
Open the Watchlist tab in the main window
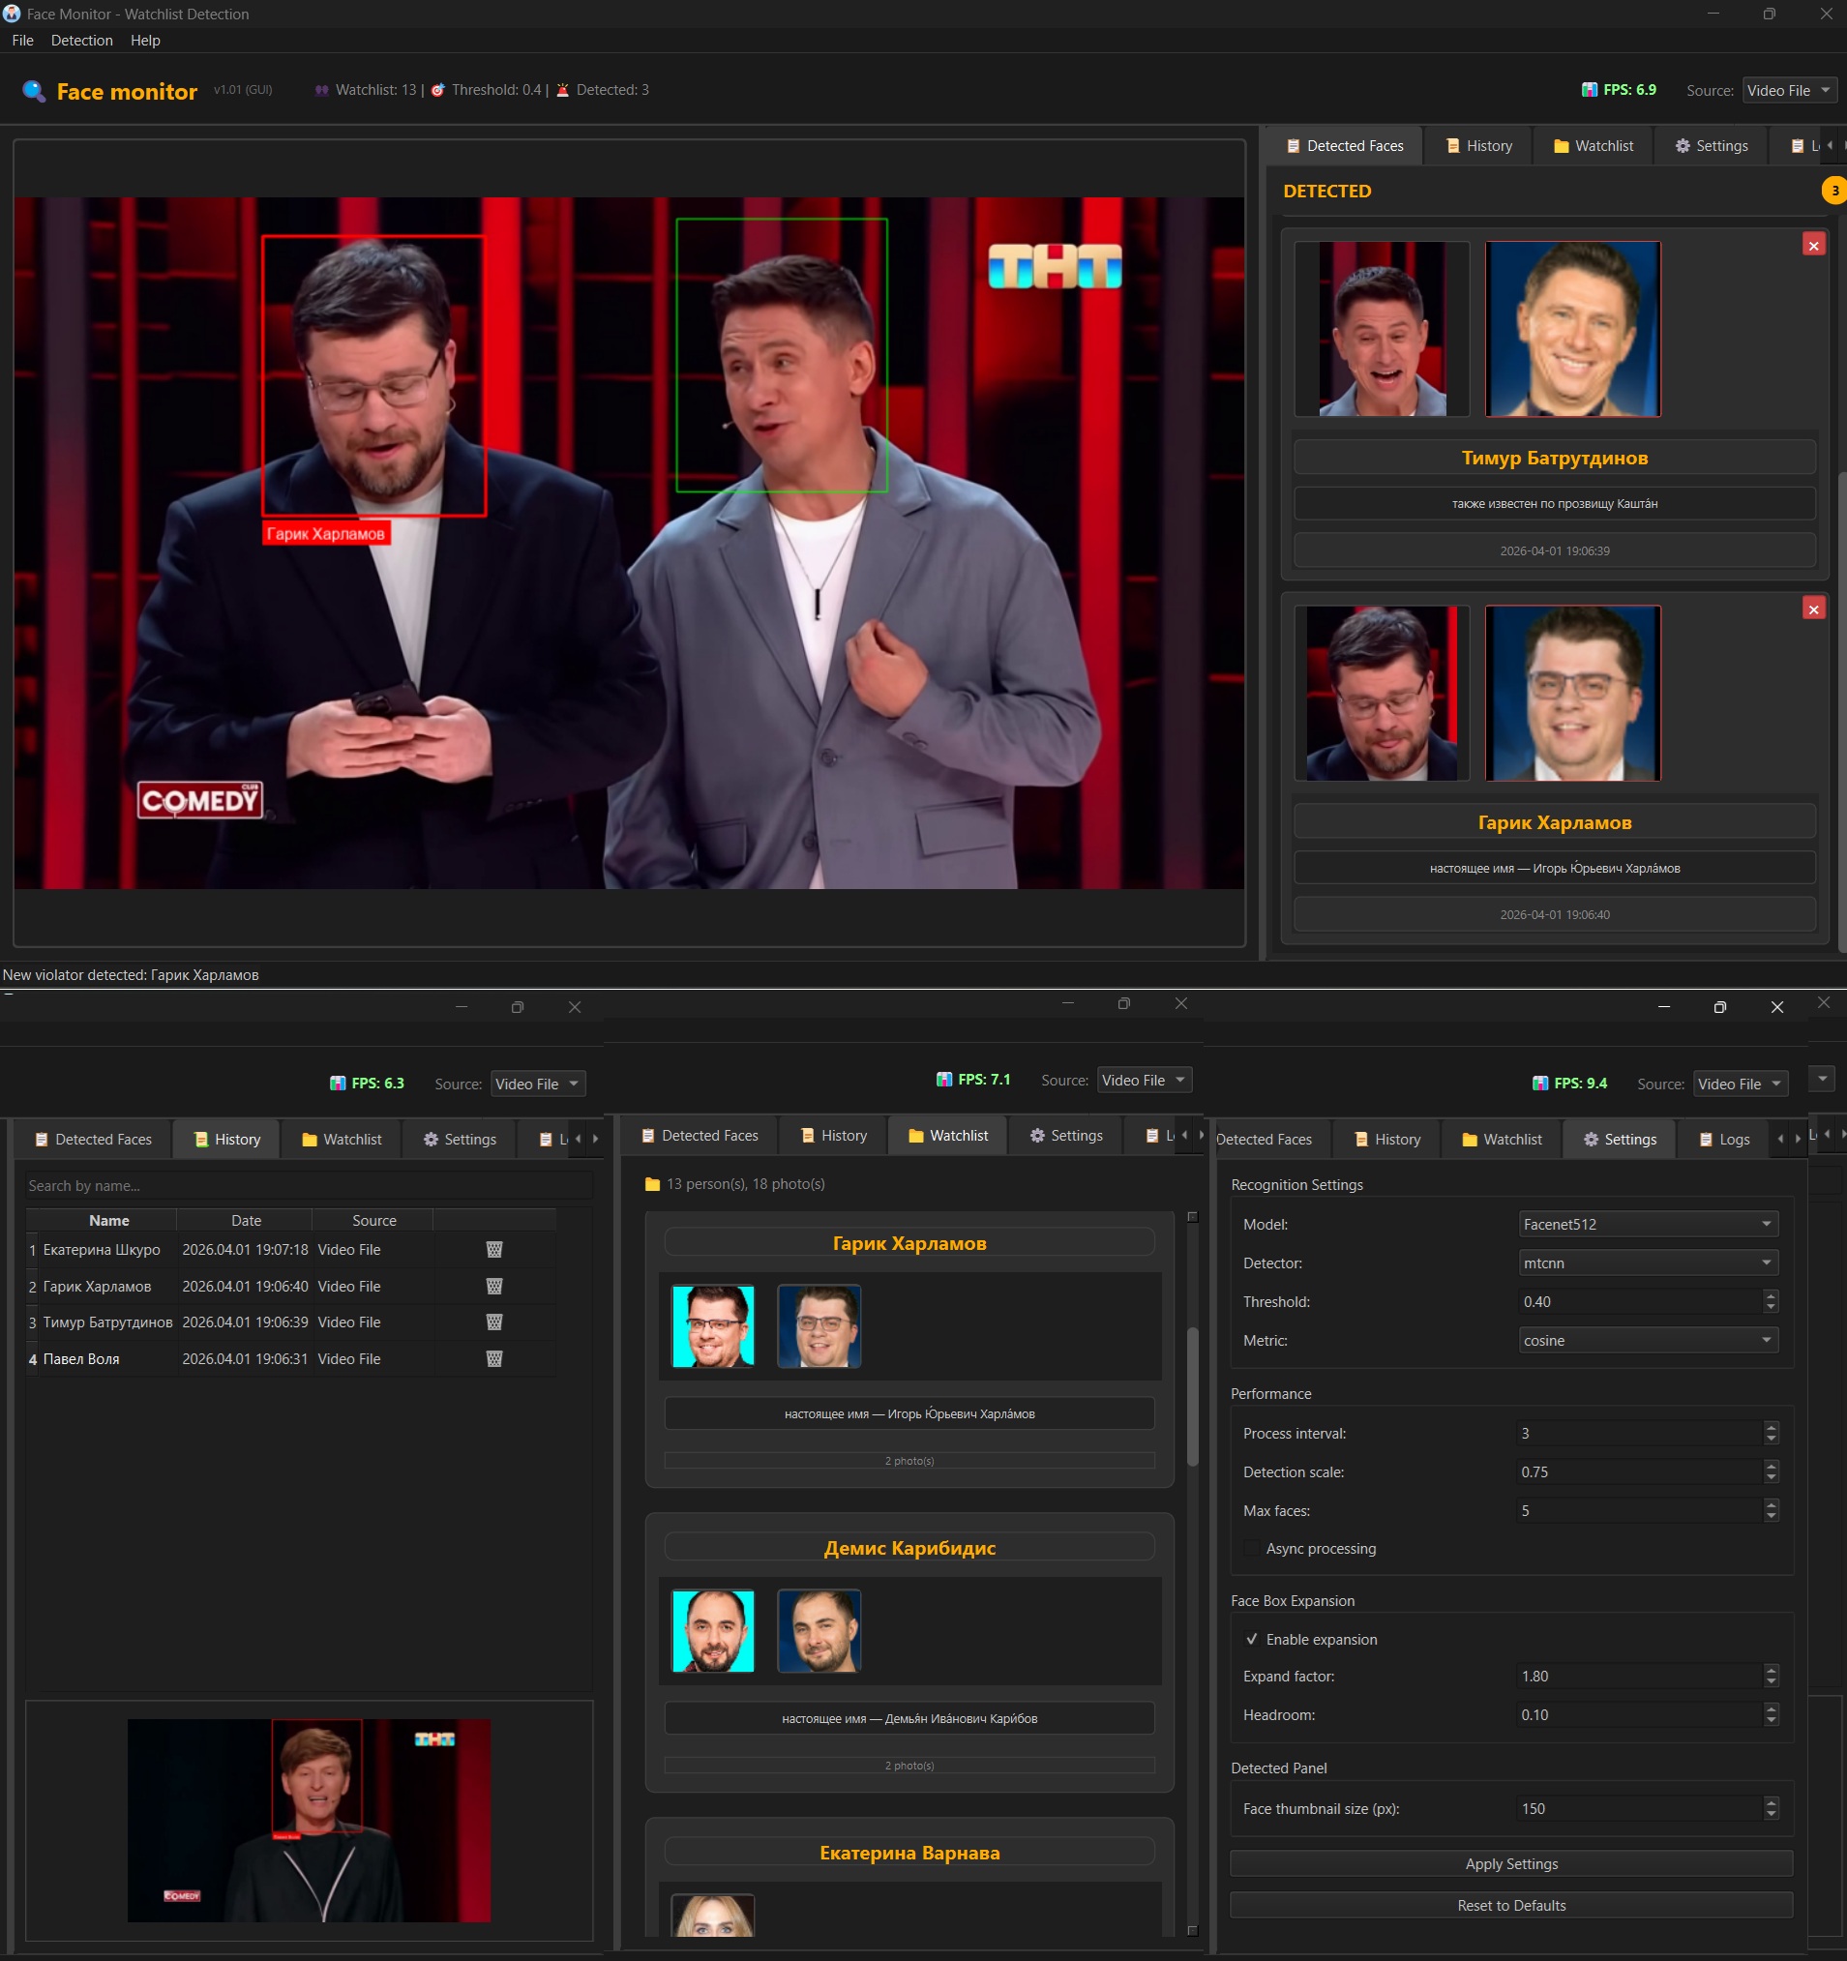[x=1594, y=146]
